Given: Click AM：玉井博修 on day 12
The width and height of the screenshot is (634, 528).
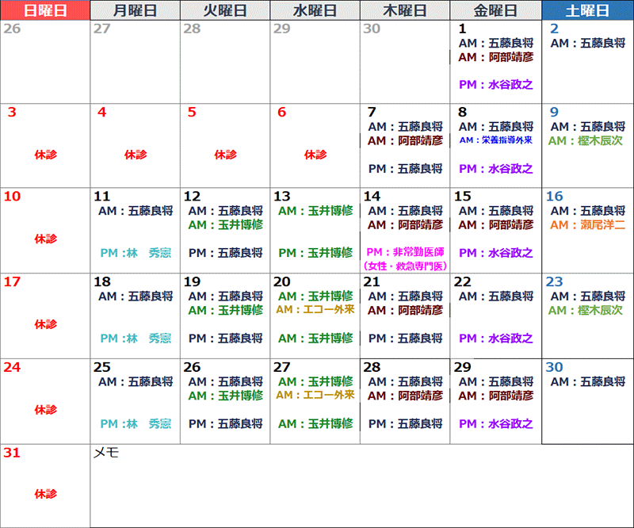Looking at the screenshot, I should click(225, 224).
